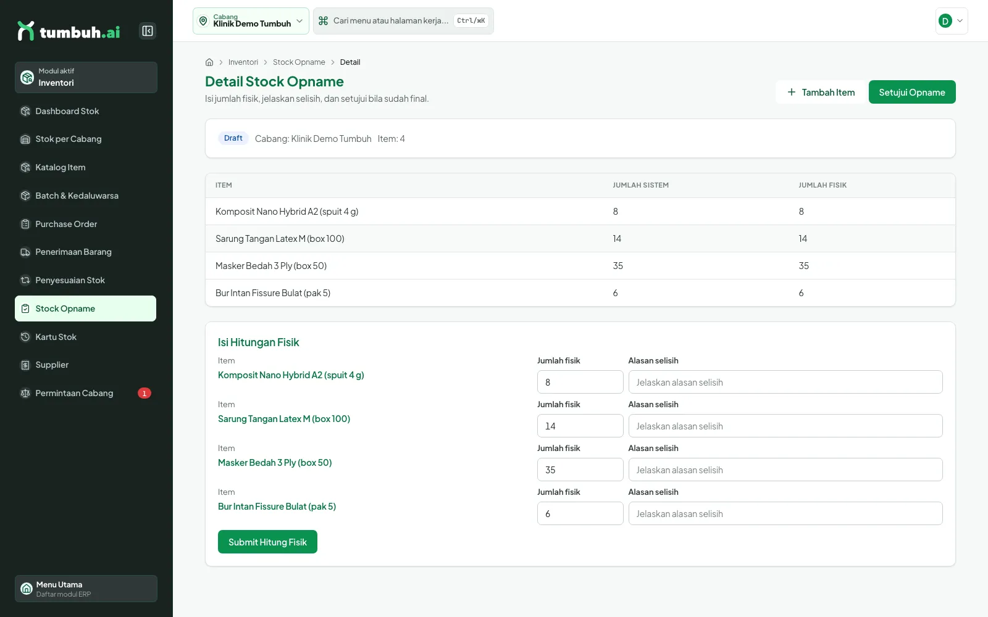Follow the Inventori breadcrumb link
The height and width of the screenshot is (617, 988).
click(x=243, y=62)
